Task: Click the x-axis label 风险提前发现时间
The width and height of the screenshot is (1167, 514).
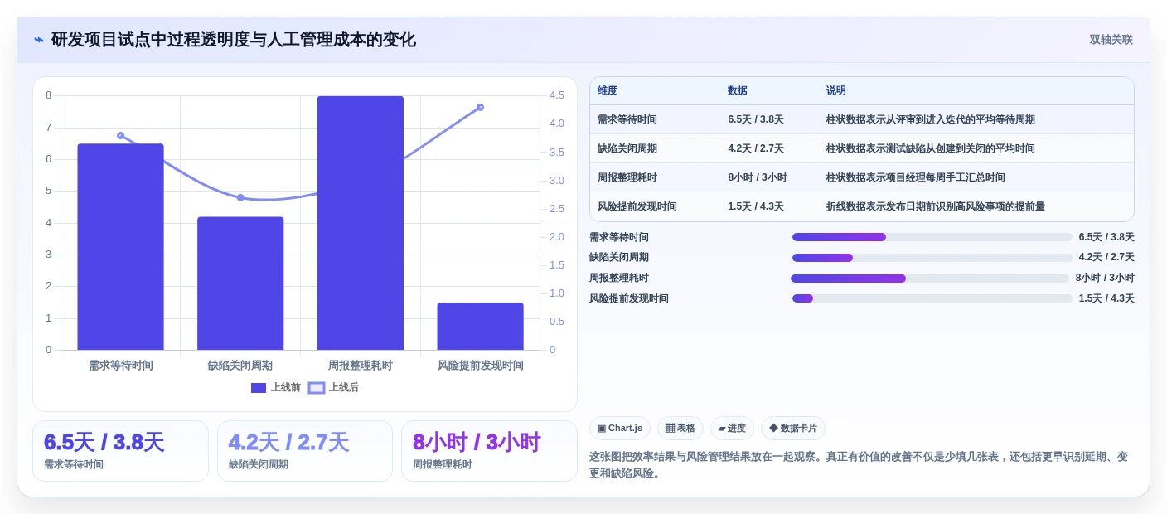Action: click(481, 366)
